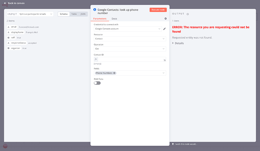Select the JSON view tab

pos(83,14)
